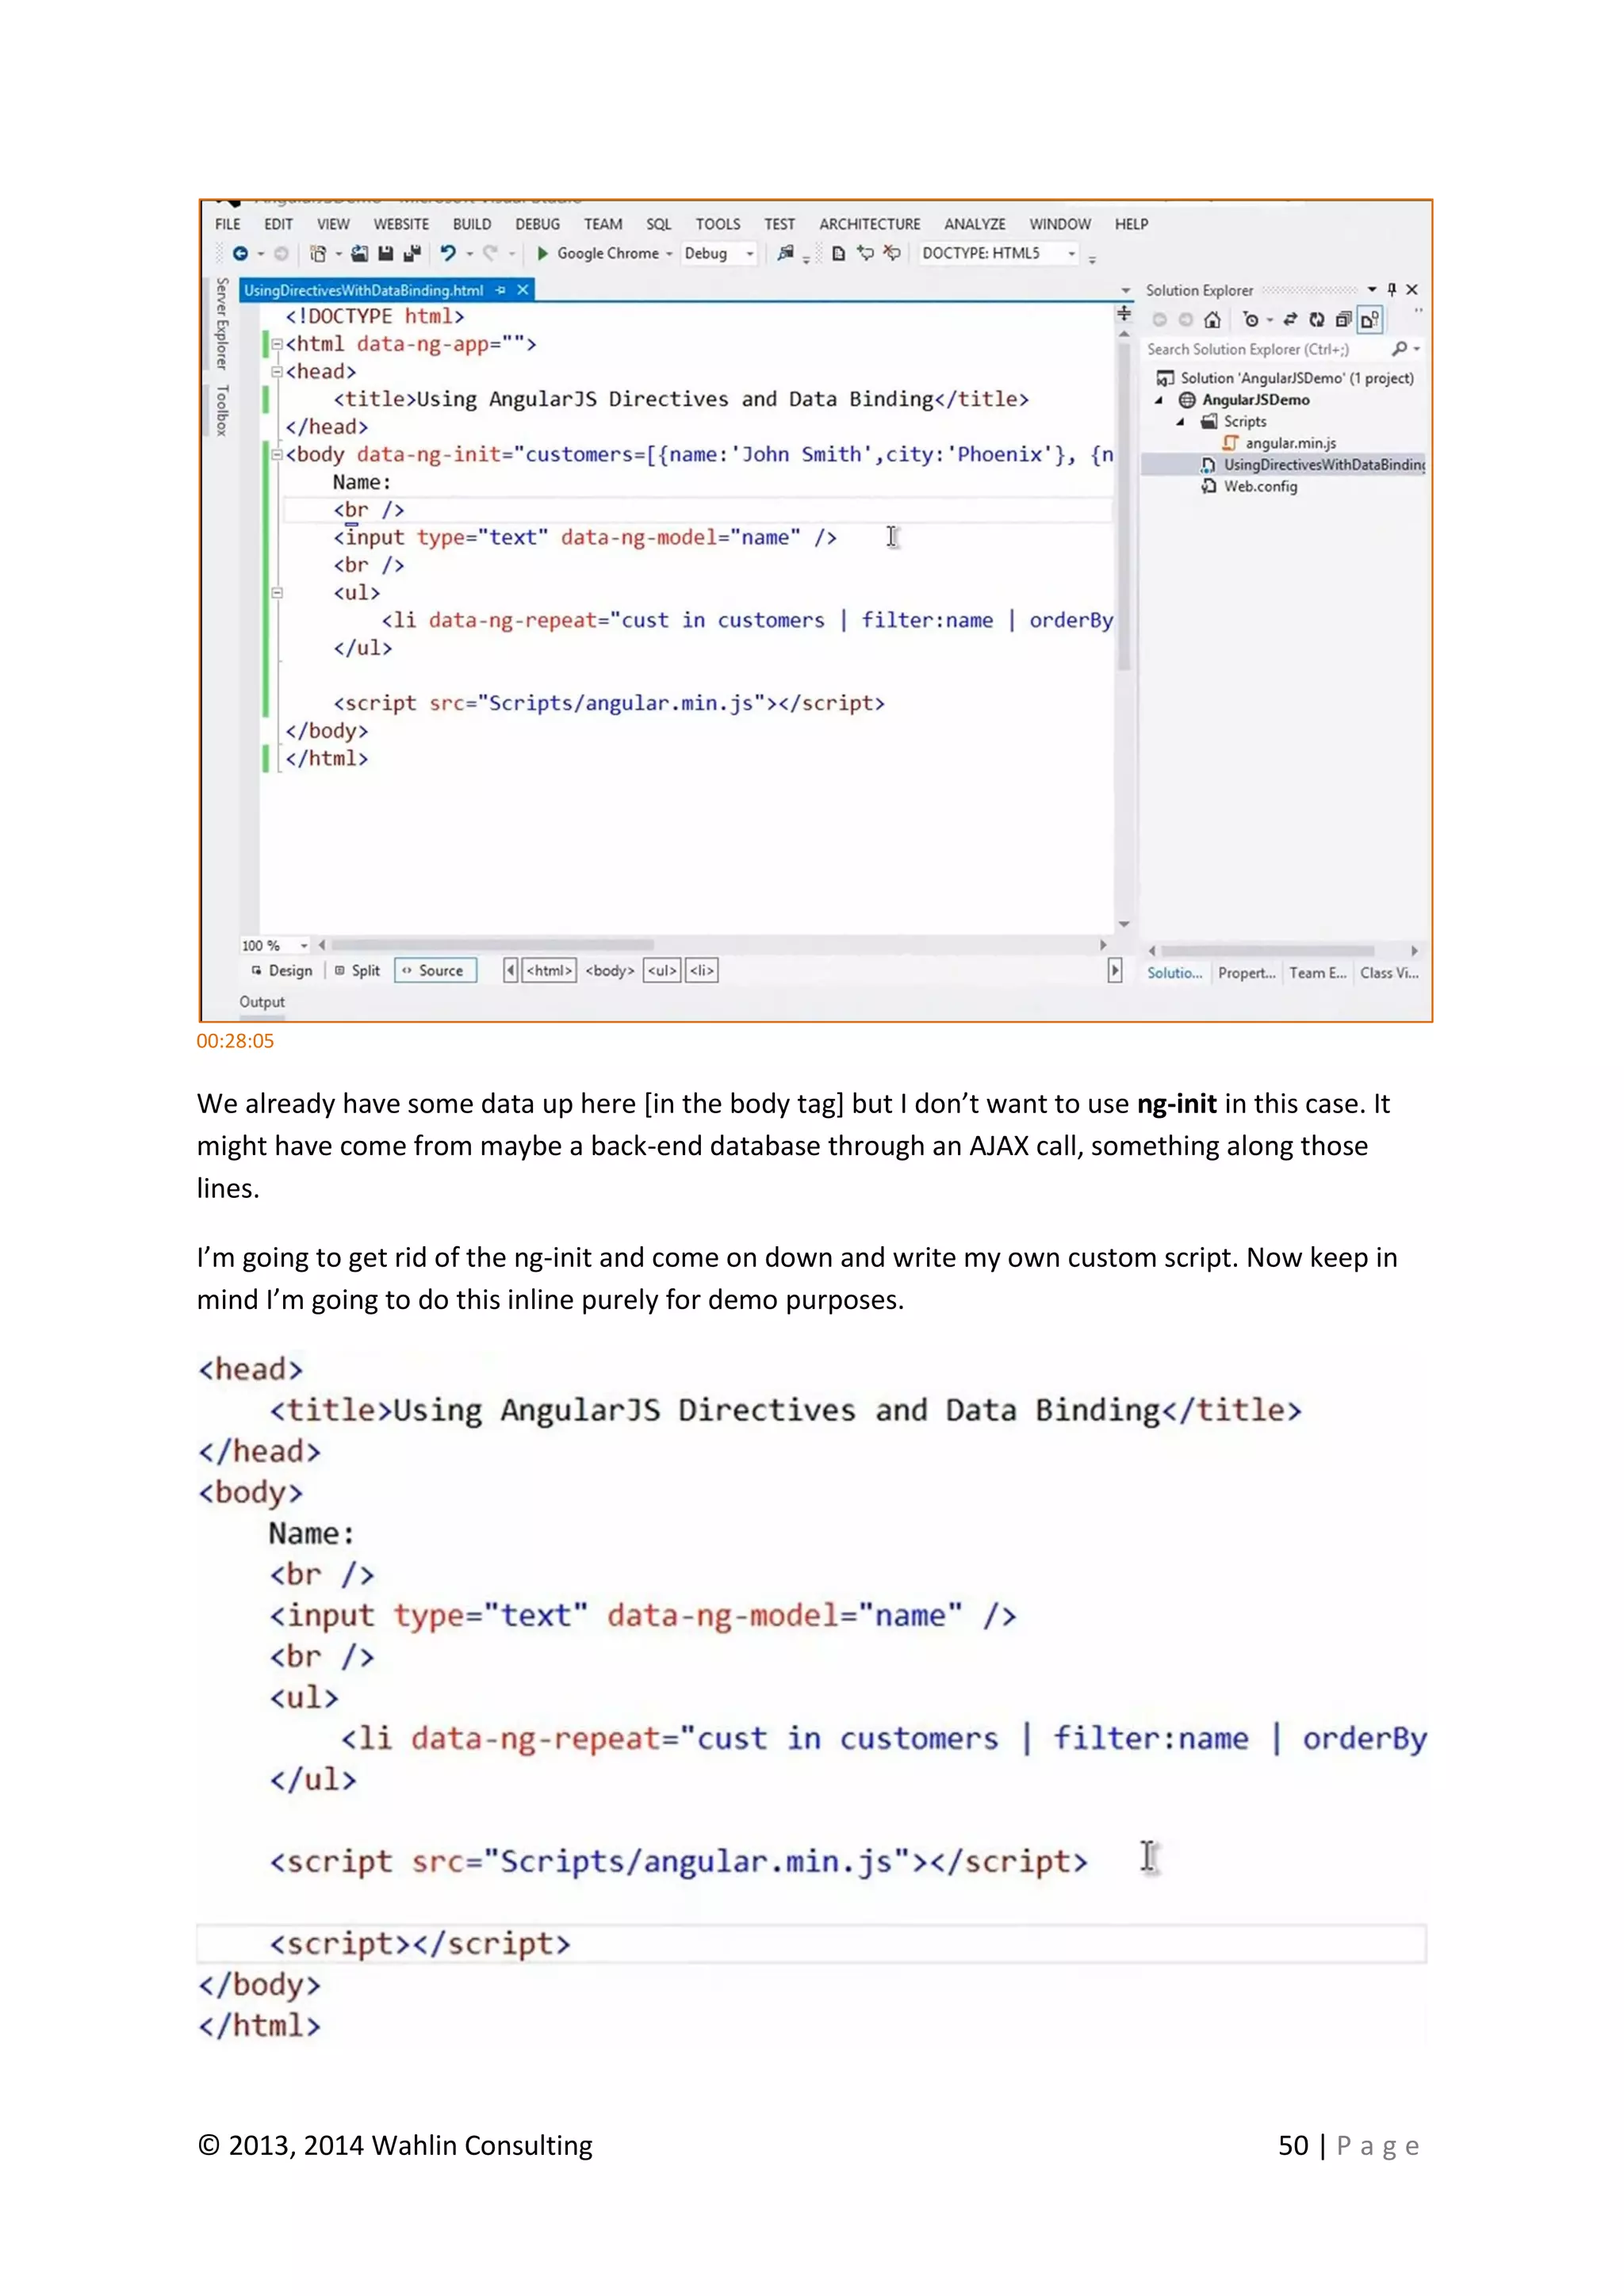The height and width of the screenshot is (2296, 1624).
Task: Close the UsingDirectivesWithDataBinding.html tab
Action: coord(522,291)
